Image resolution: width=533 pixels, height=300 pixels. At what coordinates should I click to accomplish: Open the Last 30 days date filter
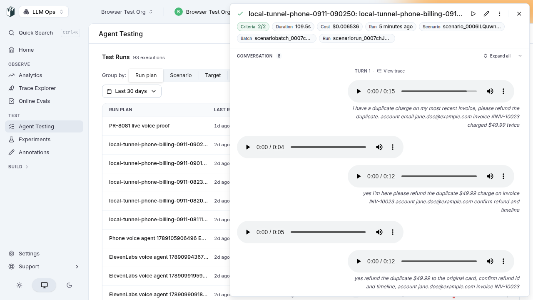pyautogui.click(x=132, y=91)
